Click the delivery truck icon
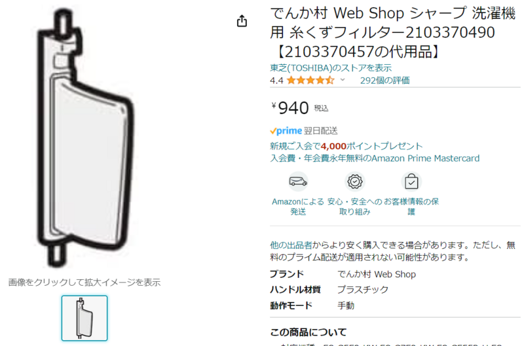 (298, 182)
